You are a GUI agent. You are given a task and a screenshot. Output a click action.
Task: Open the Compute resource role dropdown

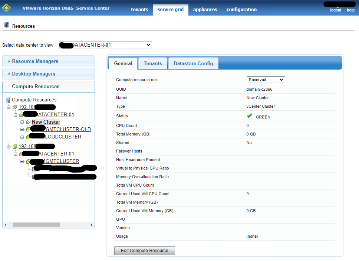click(x=266, y=80)
